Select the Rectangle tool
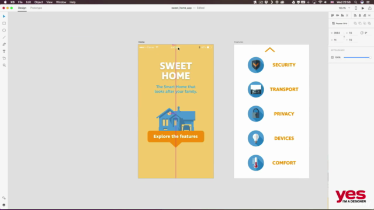 pyautogui.click(x=4, y=23)
